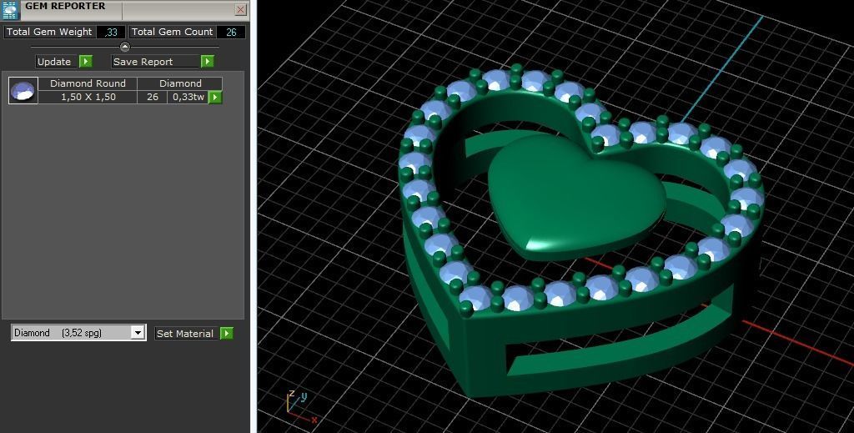
Task: Click the Update button label
Action: (57, 62)
